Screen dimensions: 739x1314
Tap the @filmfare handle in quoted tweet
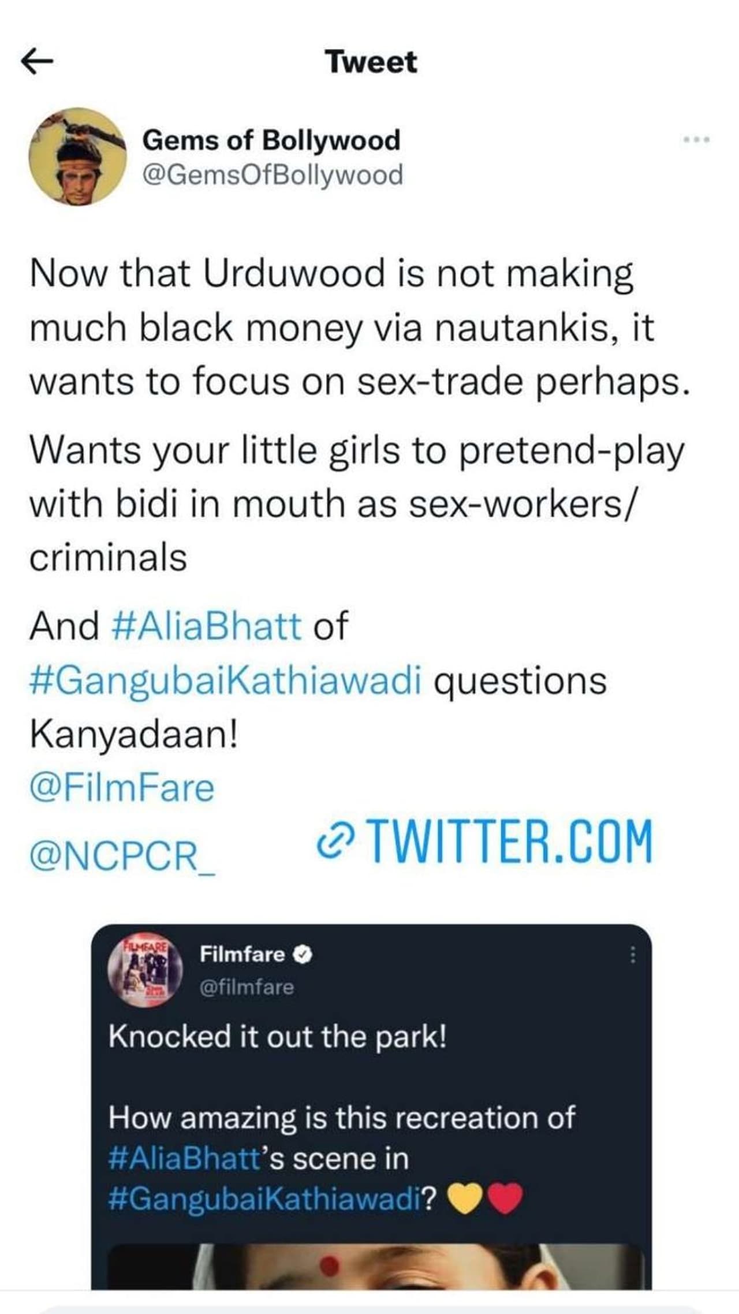point(247,987)
